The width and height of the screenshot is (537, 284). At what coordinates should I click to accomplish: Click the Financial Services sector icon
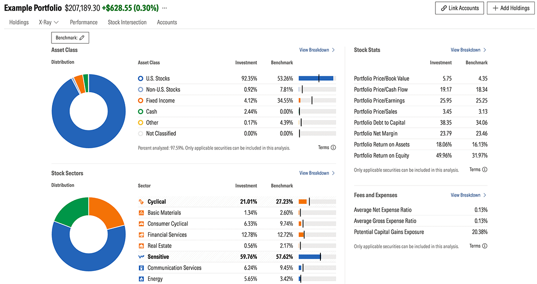[x=141, y=235]
